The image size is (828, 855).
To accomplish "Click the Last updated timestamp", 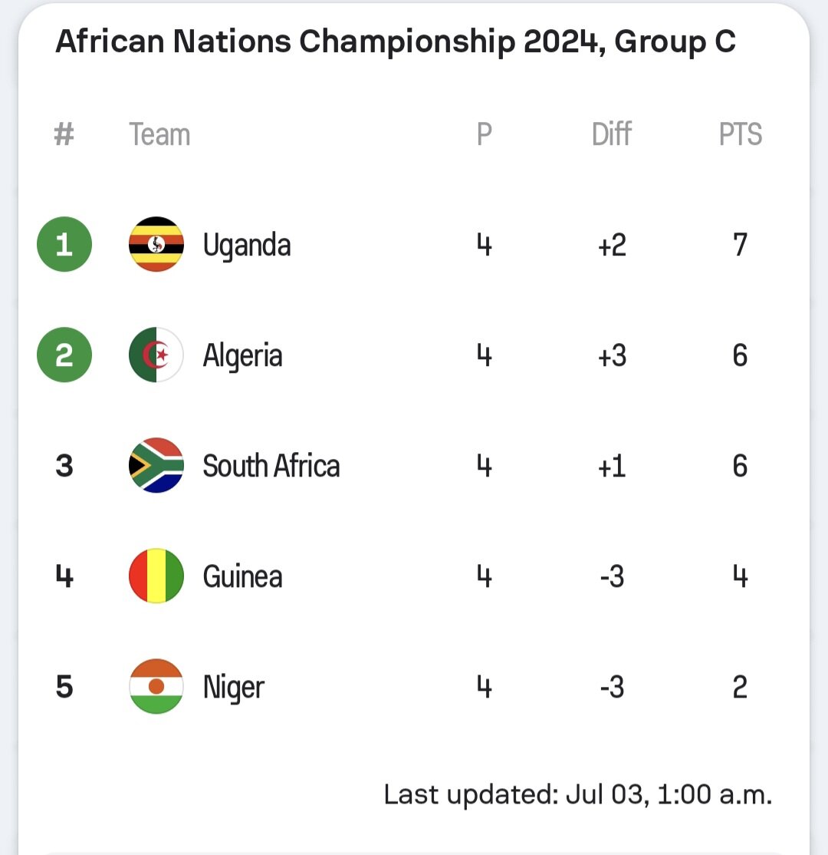I will click(x=578, y=795).
